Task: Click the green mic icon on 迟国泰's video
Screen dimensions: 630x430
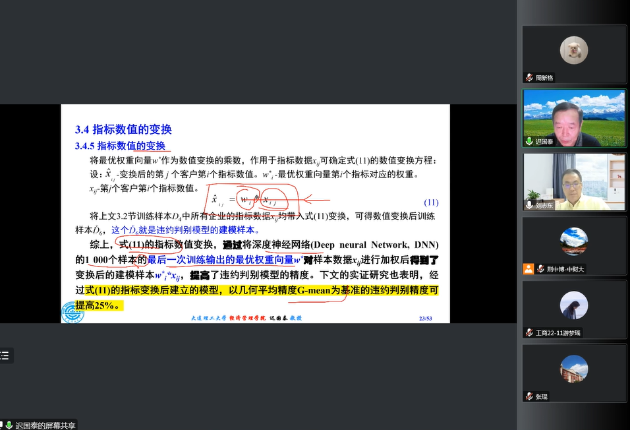Action: pos(529,141)
